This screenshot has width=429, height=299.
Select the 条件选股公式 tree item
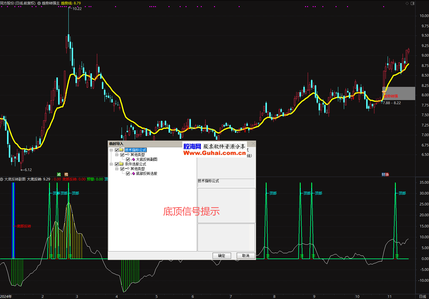135,164
